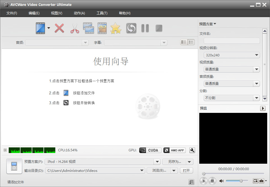The height and width of the screenshot is (187, 270).
Task: Click the merge videos icon in toolbar
Action: click(x=88, y=28)
